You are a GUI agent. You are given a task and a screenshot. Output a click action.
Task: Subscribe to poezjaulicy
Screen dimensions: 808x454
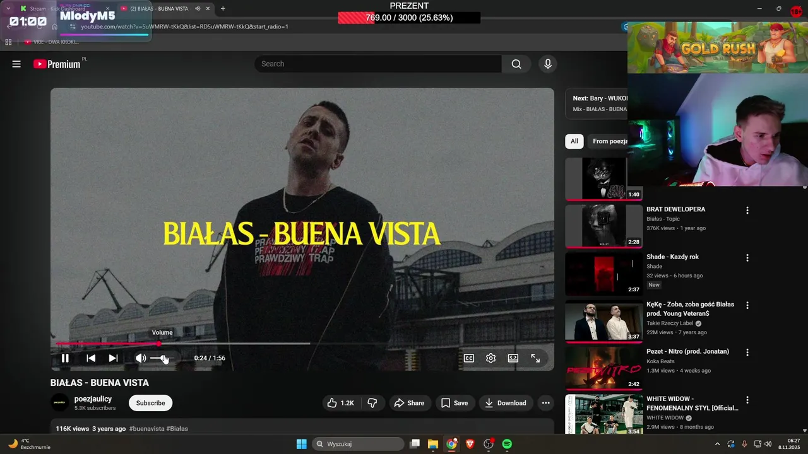(x=150, y=403)
